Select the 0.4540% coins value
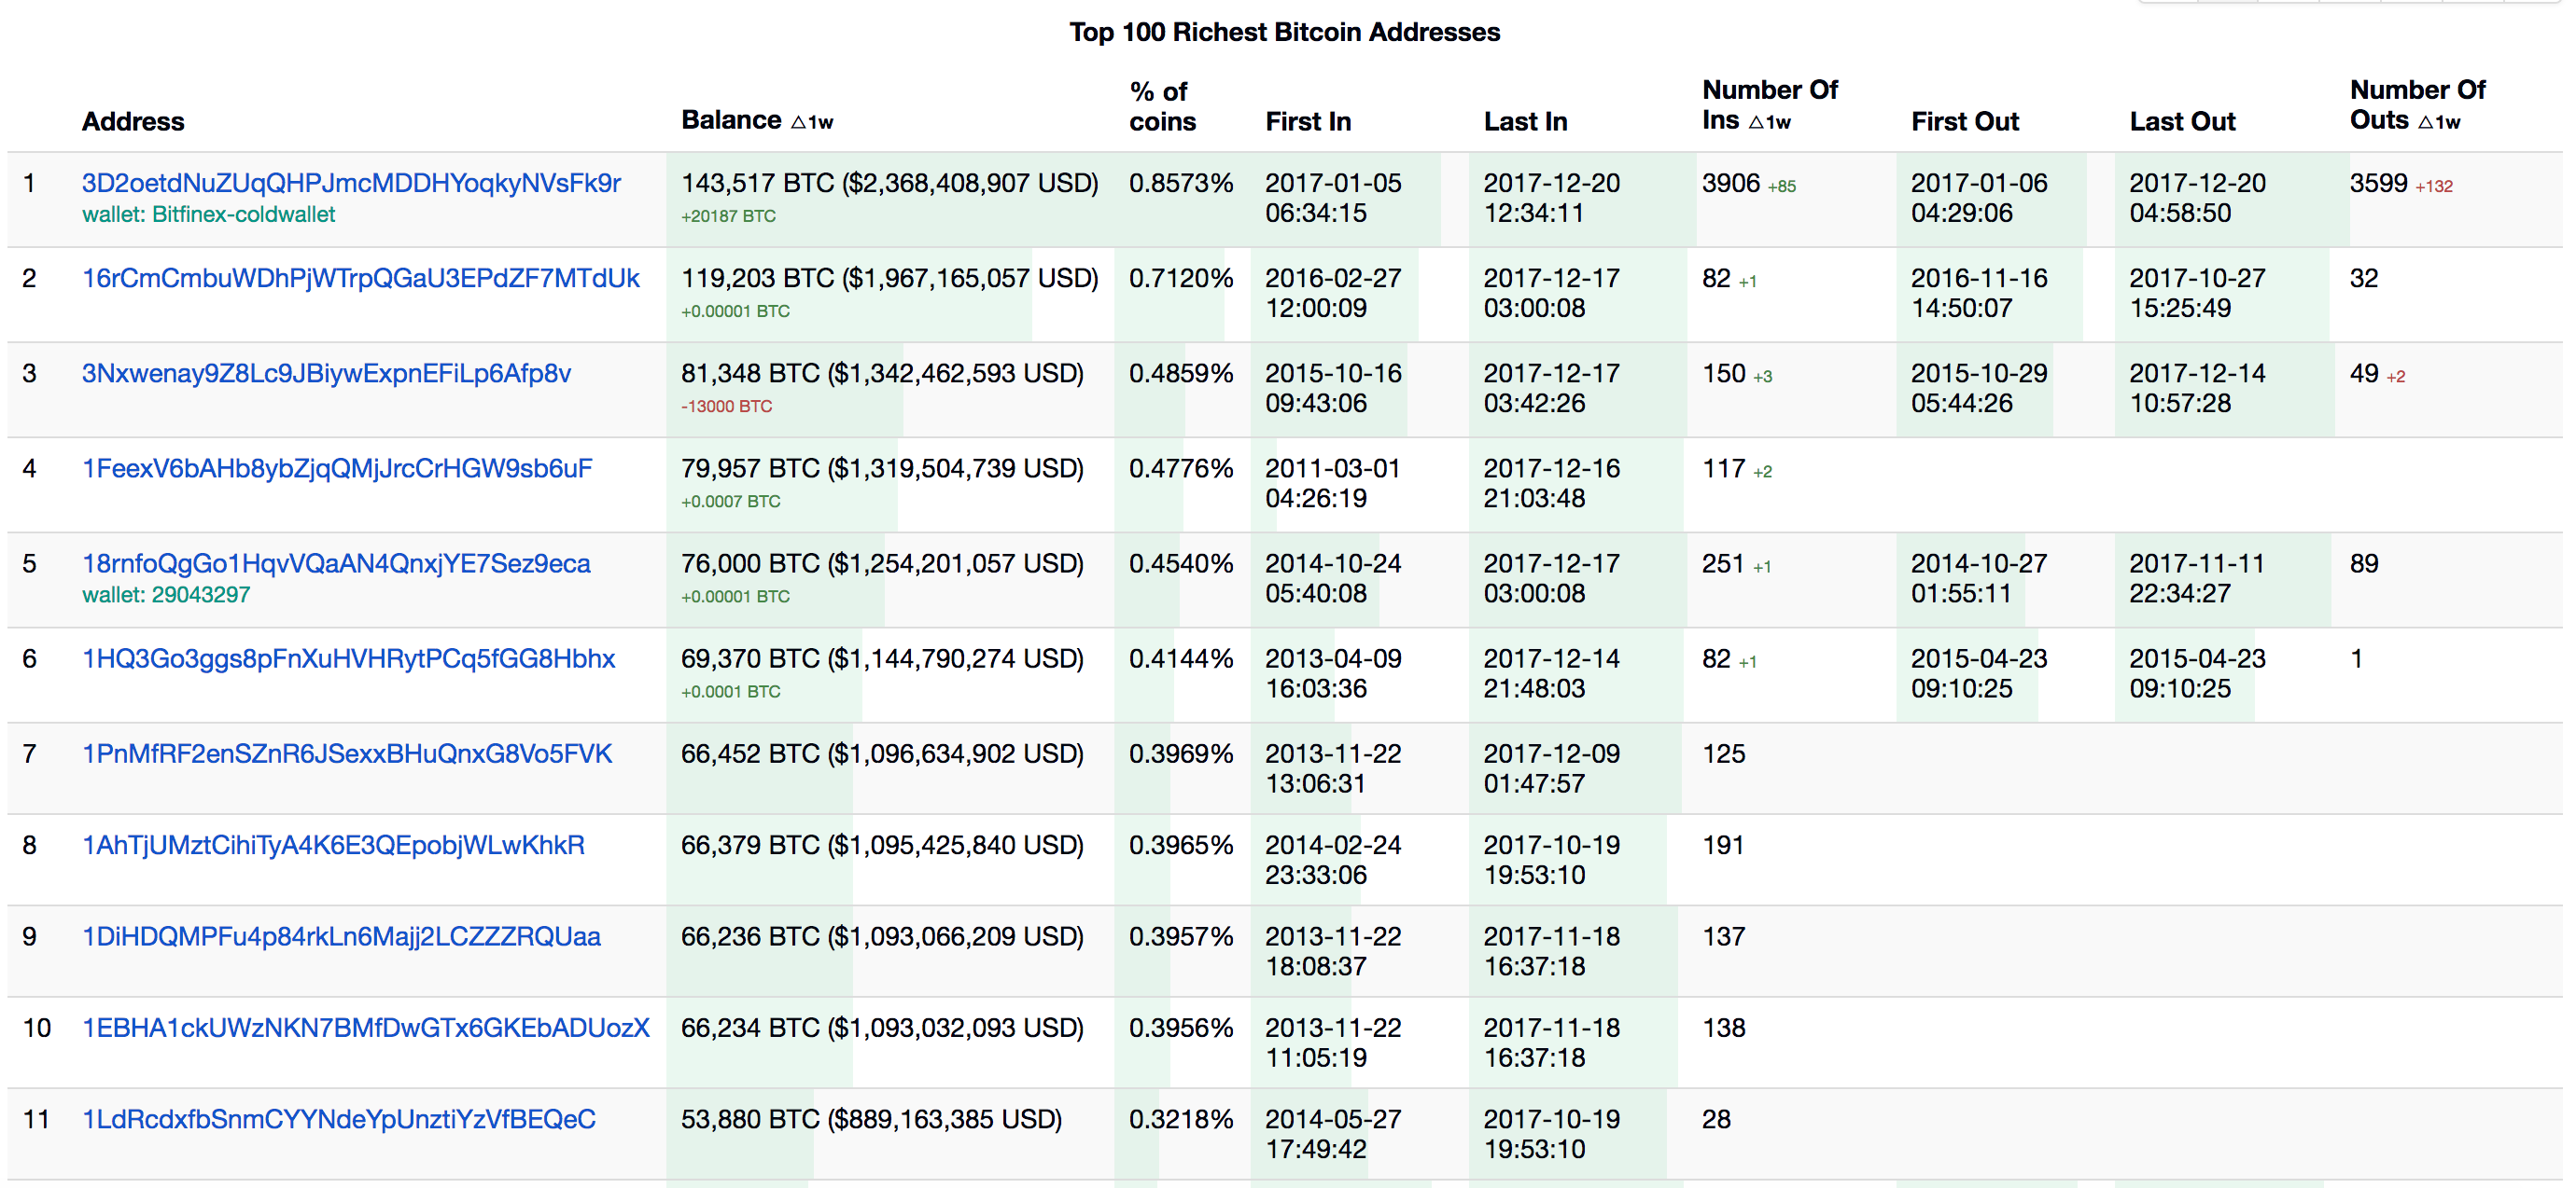This screenshot has width=2576, height=1188. (x=1181, y=562)
